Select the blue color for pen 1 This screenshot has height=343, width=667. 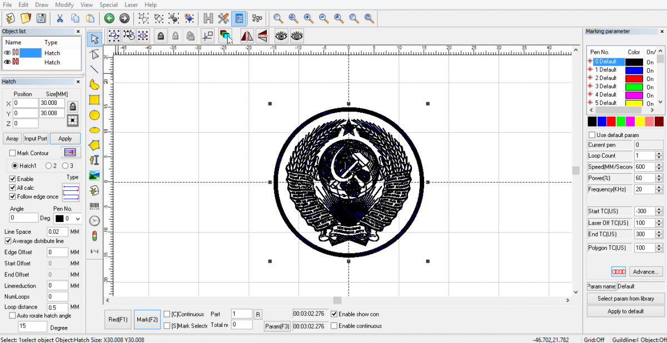(634, 70)
